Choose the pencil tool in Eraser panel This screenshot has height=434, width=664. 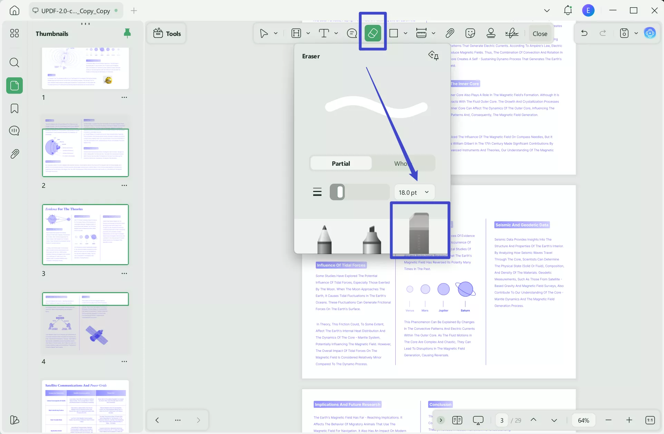click(324, 239)
